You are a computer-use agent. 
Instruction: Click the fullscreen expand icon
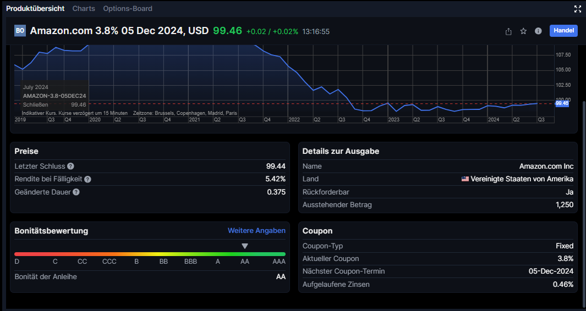tap(577, 9)
